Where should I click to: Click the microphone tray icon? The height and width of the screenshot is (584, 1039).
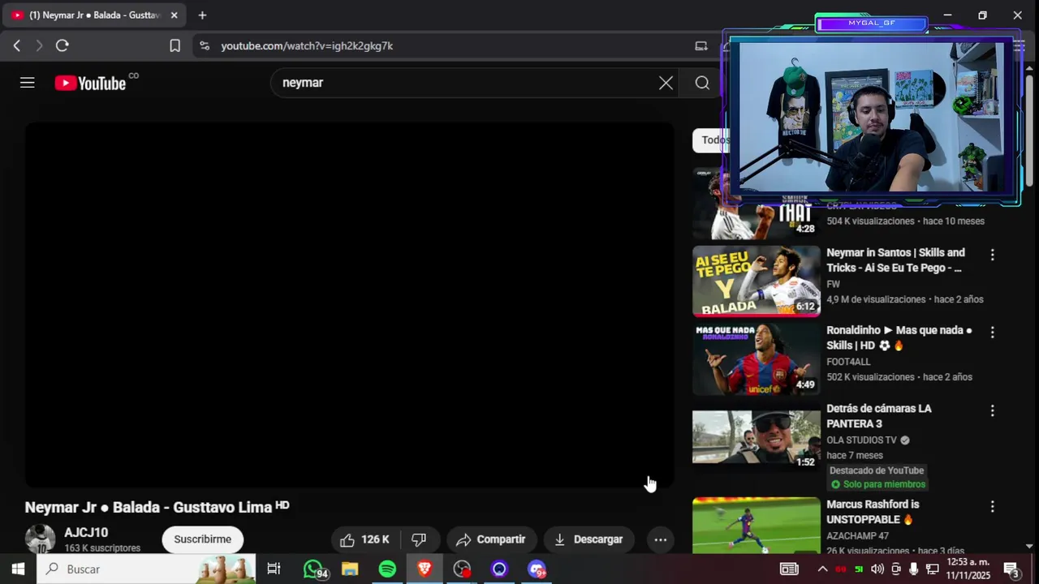coord(914,569)
